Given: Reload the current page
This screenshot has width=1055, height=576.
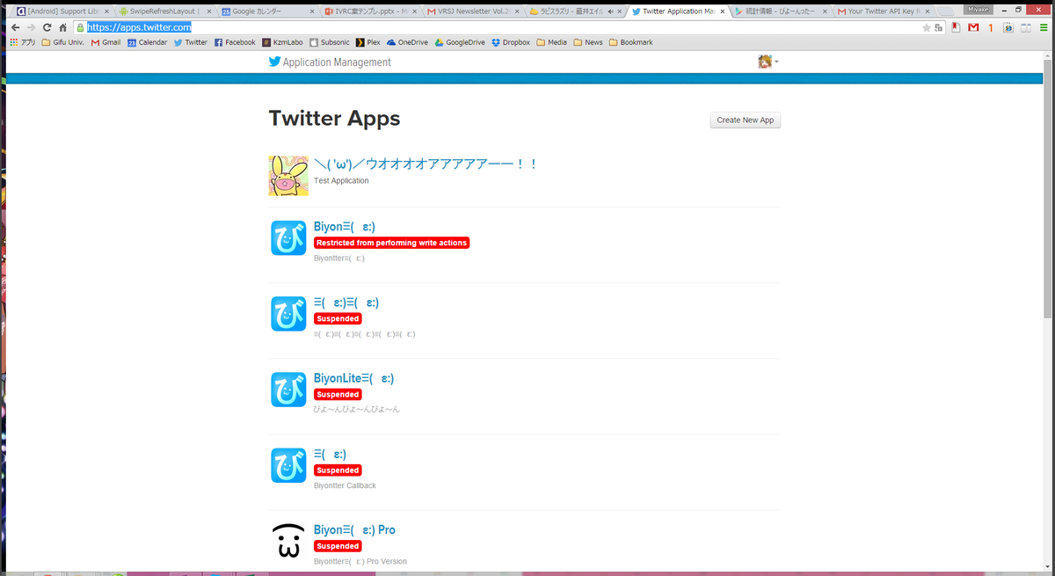Looking at the screenshot, I should pyautogui.click(x=47, y=27).
